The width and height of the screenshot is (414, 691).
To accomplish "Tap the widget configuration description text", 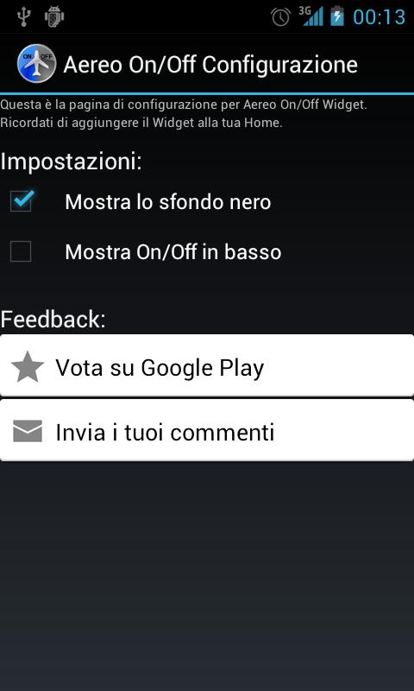I will pyautogui.click(x=184, y=105).
